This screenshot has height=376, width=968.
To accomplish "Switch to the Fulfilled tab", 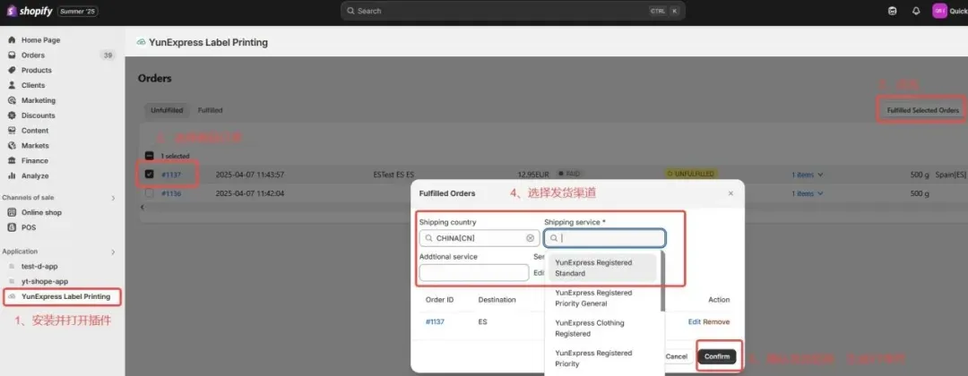I will 210,110.
